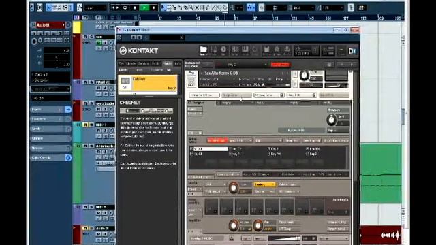
Task: Open Kontakt Output mixer icon
Action: pos(235,50)
